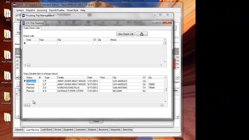
Task: Switch to the Searching bottom tab
Action: [127, 129]
